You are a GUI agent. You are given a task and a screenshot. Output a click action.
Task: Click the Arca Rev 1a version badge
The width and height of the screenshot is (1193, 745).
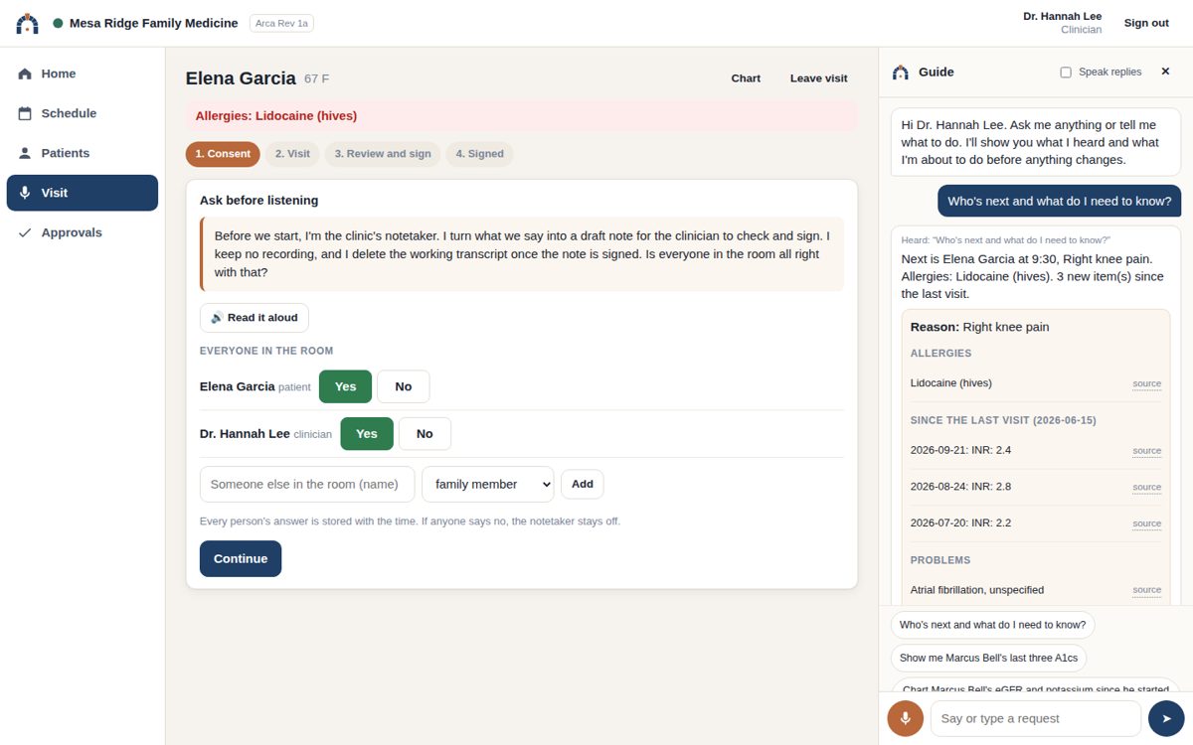[x=281, y=23]
